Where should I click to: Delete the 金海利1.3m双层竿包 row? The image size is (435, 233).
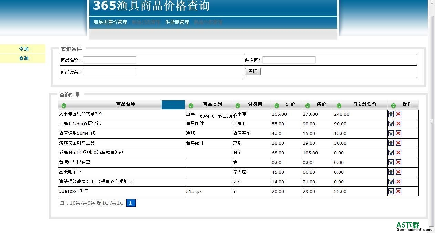click(x=398, y=124)
